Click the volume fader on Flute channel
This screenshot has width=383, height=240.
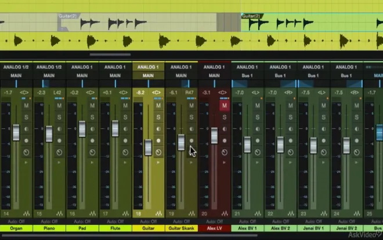pyautogui.click(x=115, y=128)
